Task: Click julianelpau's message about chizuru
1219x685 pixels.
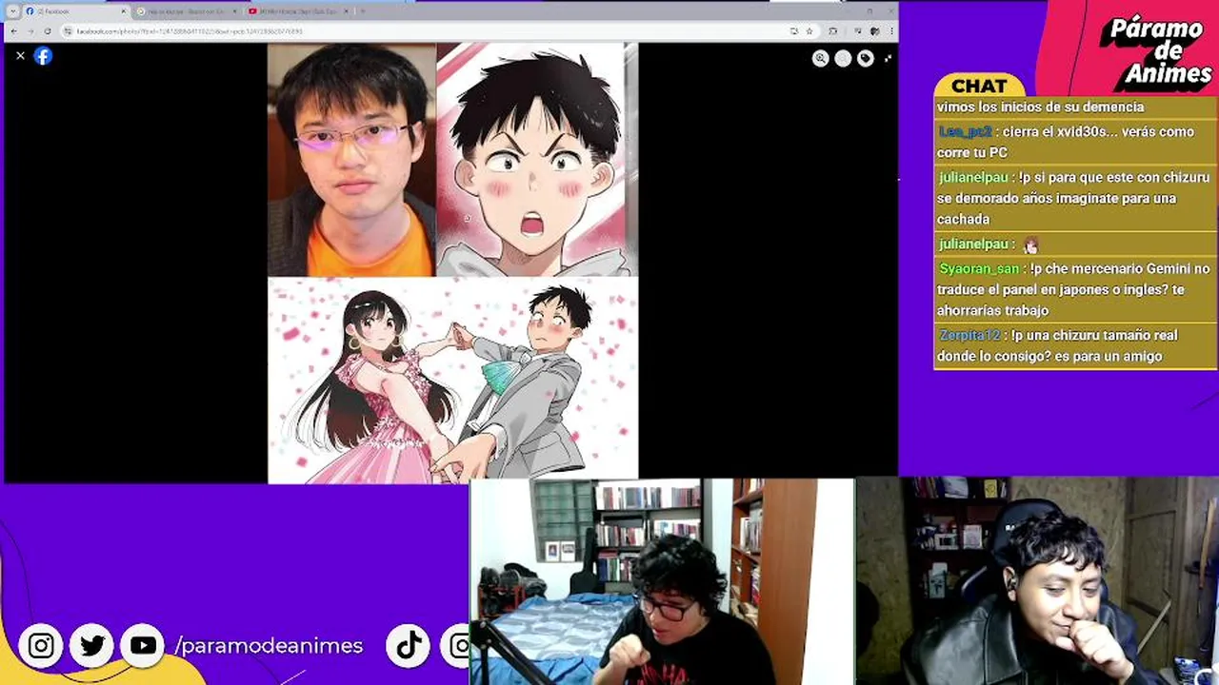Action: pos(1074,198)
